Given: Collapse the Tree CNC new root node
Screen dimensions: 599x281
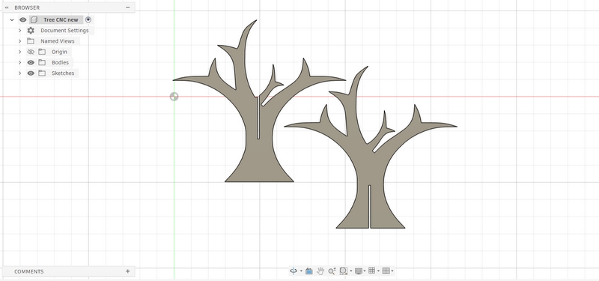Looking at the screenshot, I should 12,20.
